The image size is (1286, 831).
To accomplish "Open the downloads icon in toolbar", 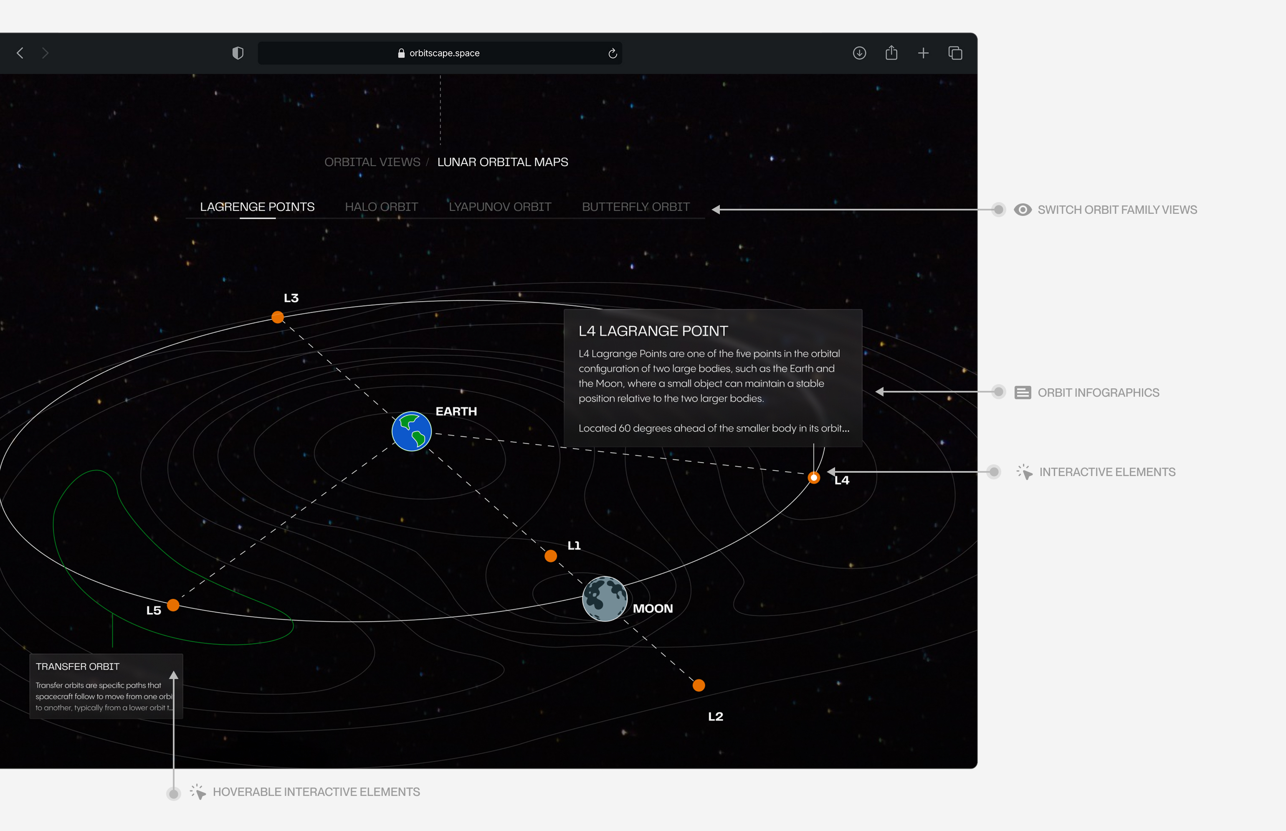I will point(859,53).
